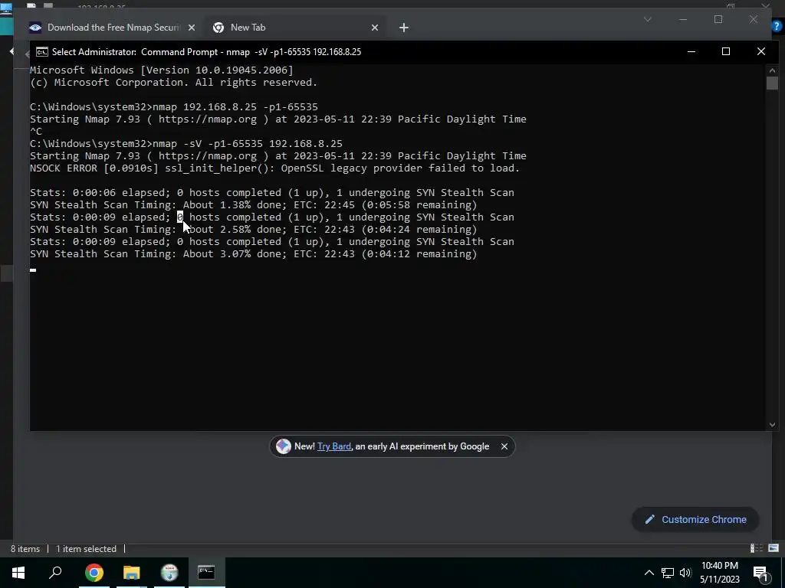
Task: Click Command Prompt scrollbar down arrow
Action: coord(772,425)
